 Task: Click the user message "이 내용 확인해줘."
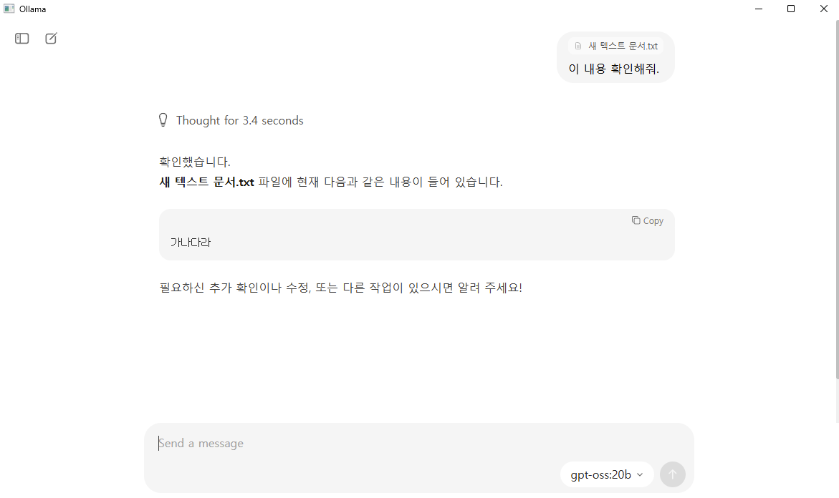(x=614, y=69)
